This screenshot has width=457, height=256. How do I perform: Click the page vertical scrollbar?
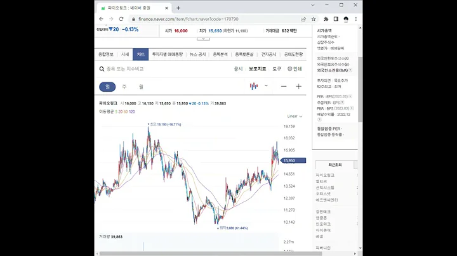[x=361, y=89]
